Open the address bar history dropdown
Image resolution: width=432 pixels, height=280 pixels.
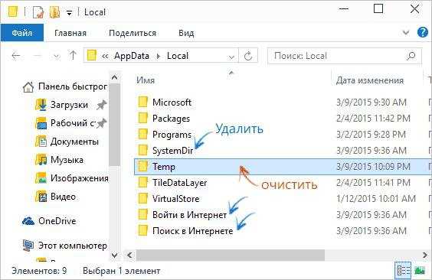231,57
